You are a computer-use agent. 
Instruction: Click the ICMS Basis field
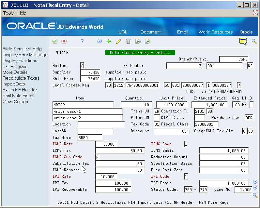point(224,151)
